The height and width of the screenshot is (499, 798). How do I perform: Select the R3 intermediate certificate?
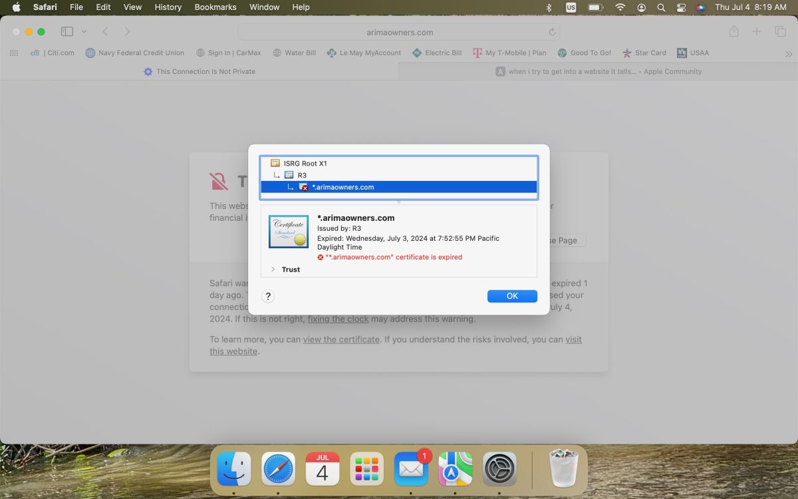(x=302, y=175)
